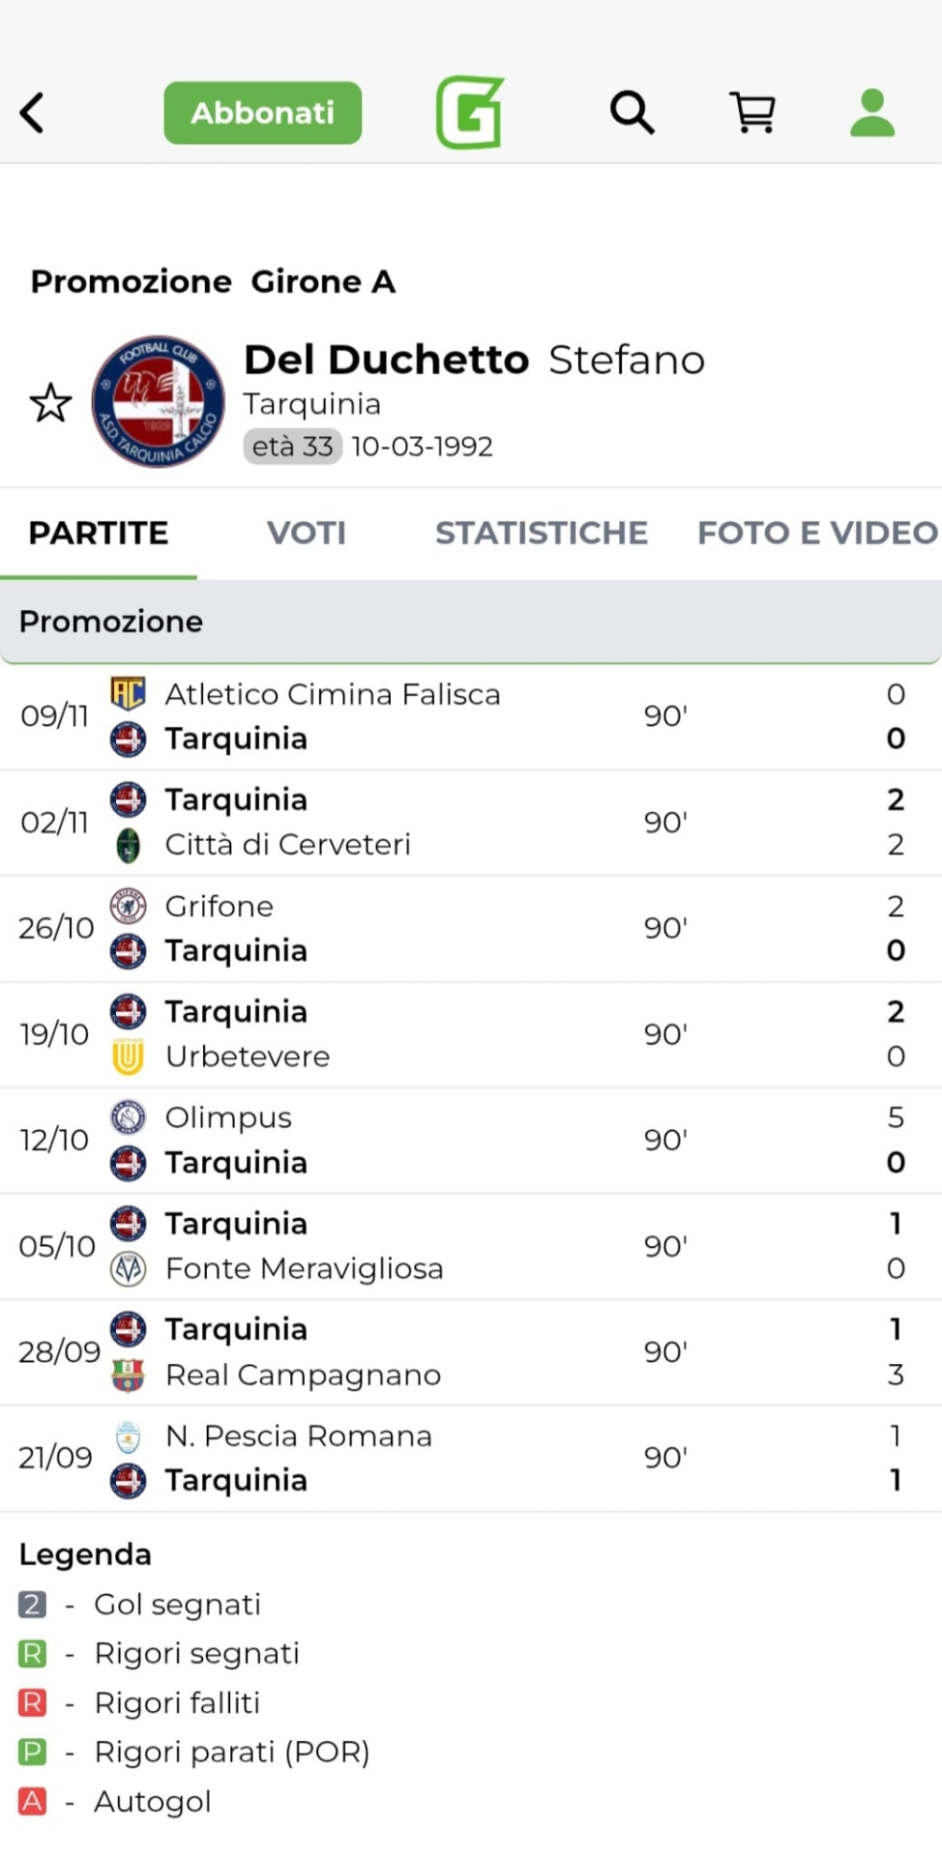942x1856 pixels.
Task: Toggle the favorite star for Del Duchetto
Action: [x=50, y=403]
